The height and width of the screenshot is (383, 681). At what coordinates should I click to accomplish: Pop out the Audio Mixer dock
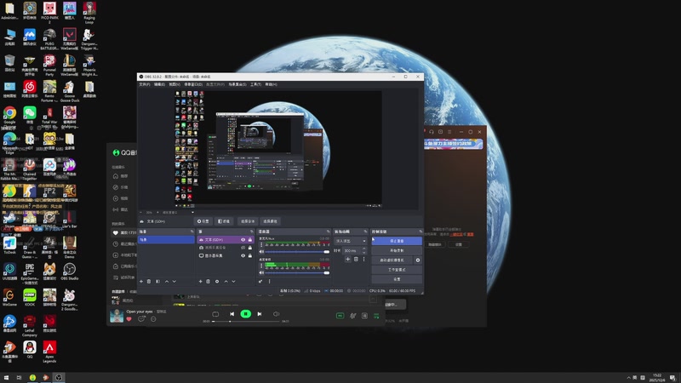329,232
